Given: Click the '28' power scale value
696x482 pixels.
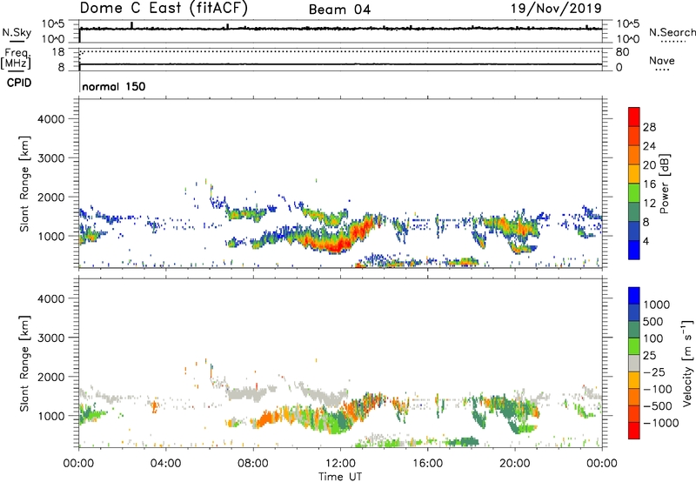Looking at the screenshot, I should 649,127.
